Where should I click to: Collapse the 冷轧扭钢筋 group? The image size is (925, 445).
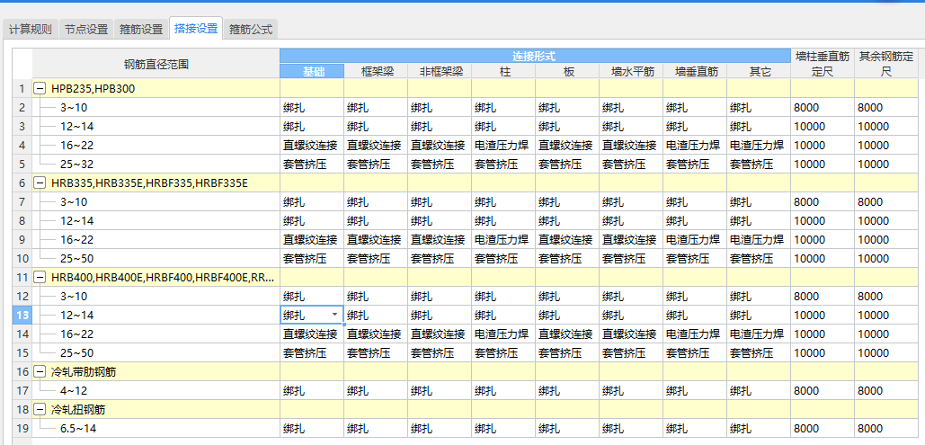(40, 410)
